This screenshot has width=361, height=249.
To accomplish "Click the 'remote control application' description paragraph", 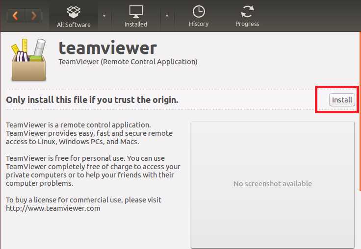I will [x=89, y=133].
